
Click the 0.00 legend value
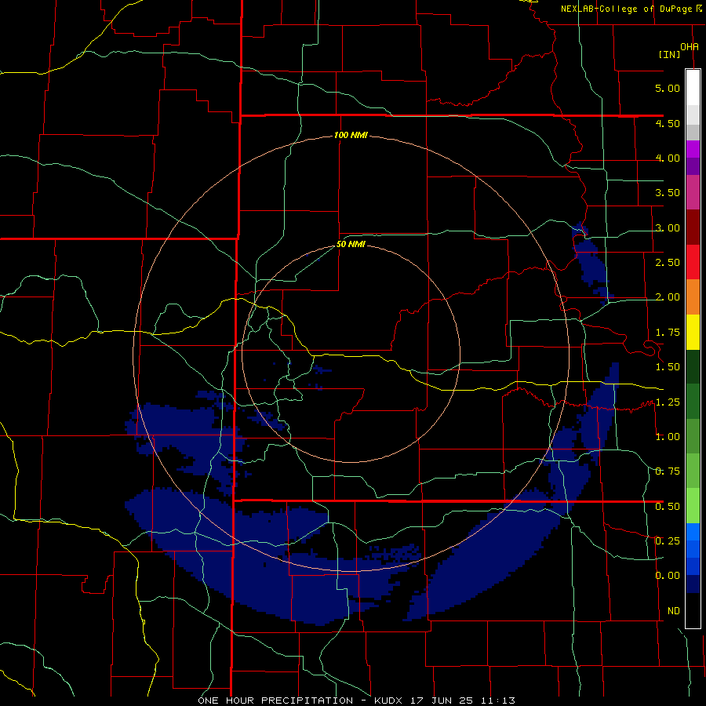click(668, 576)
